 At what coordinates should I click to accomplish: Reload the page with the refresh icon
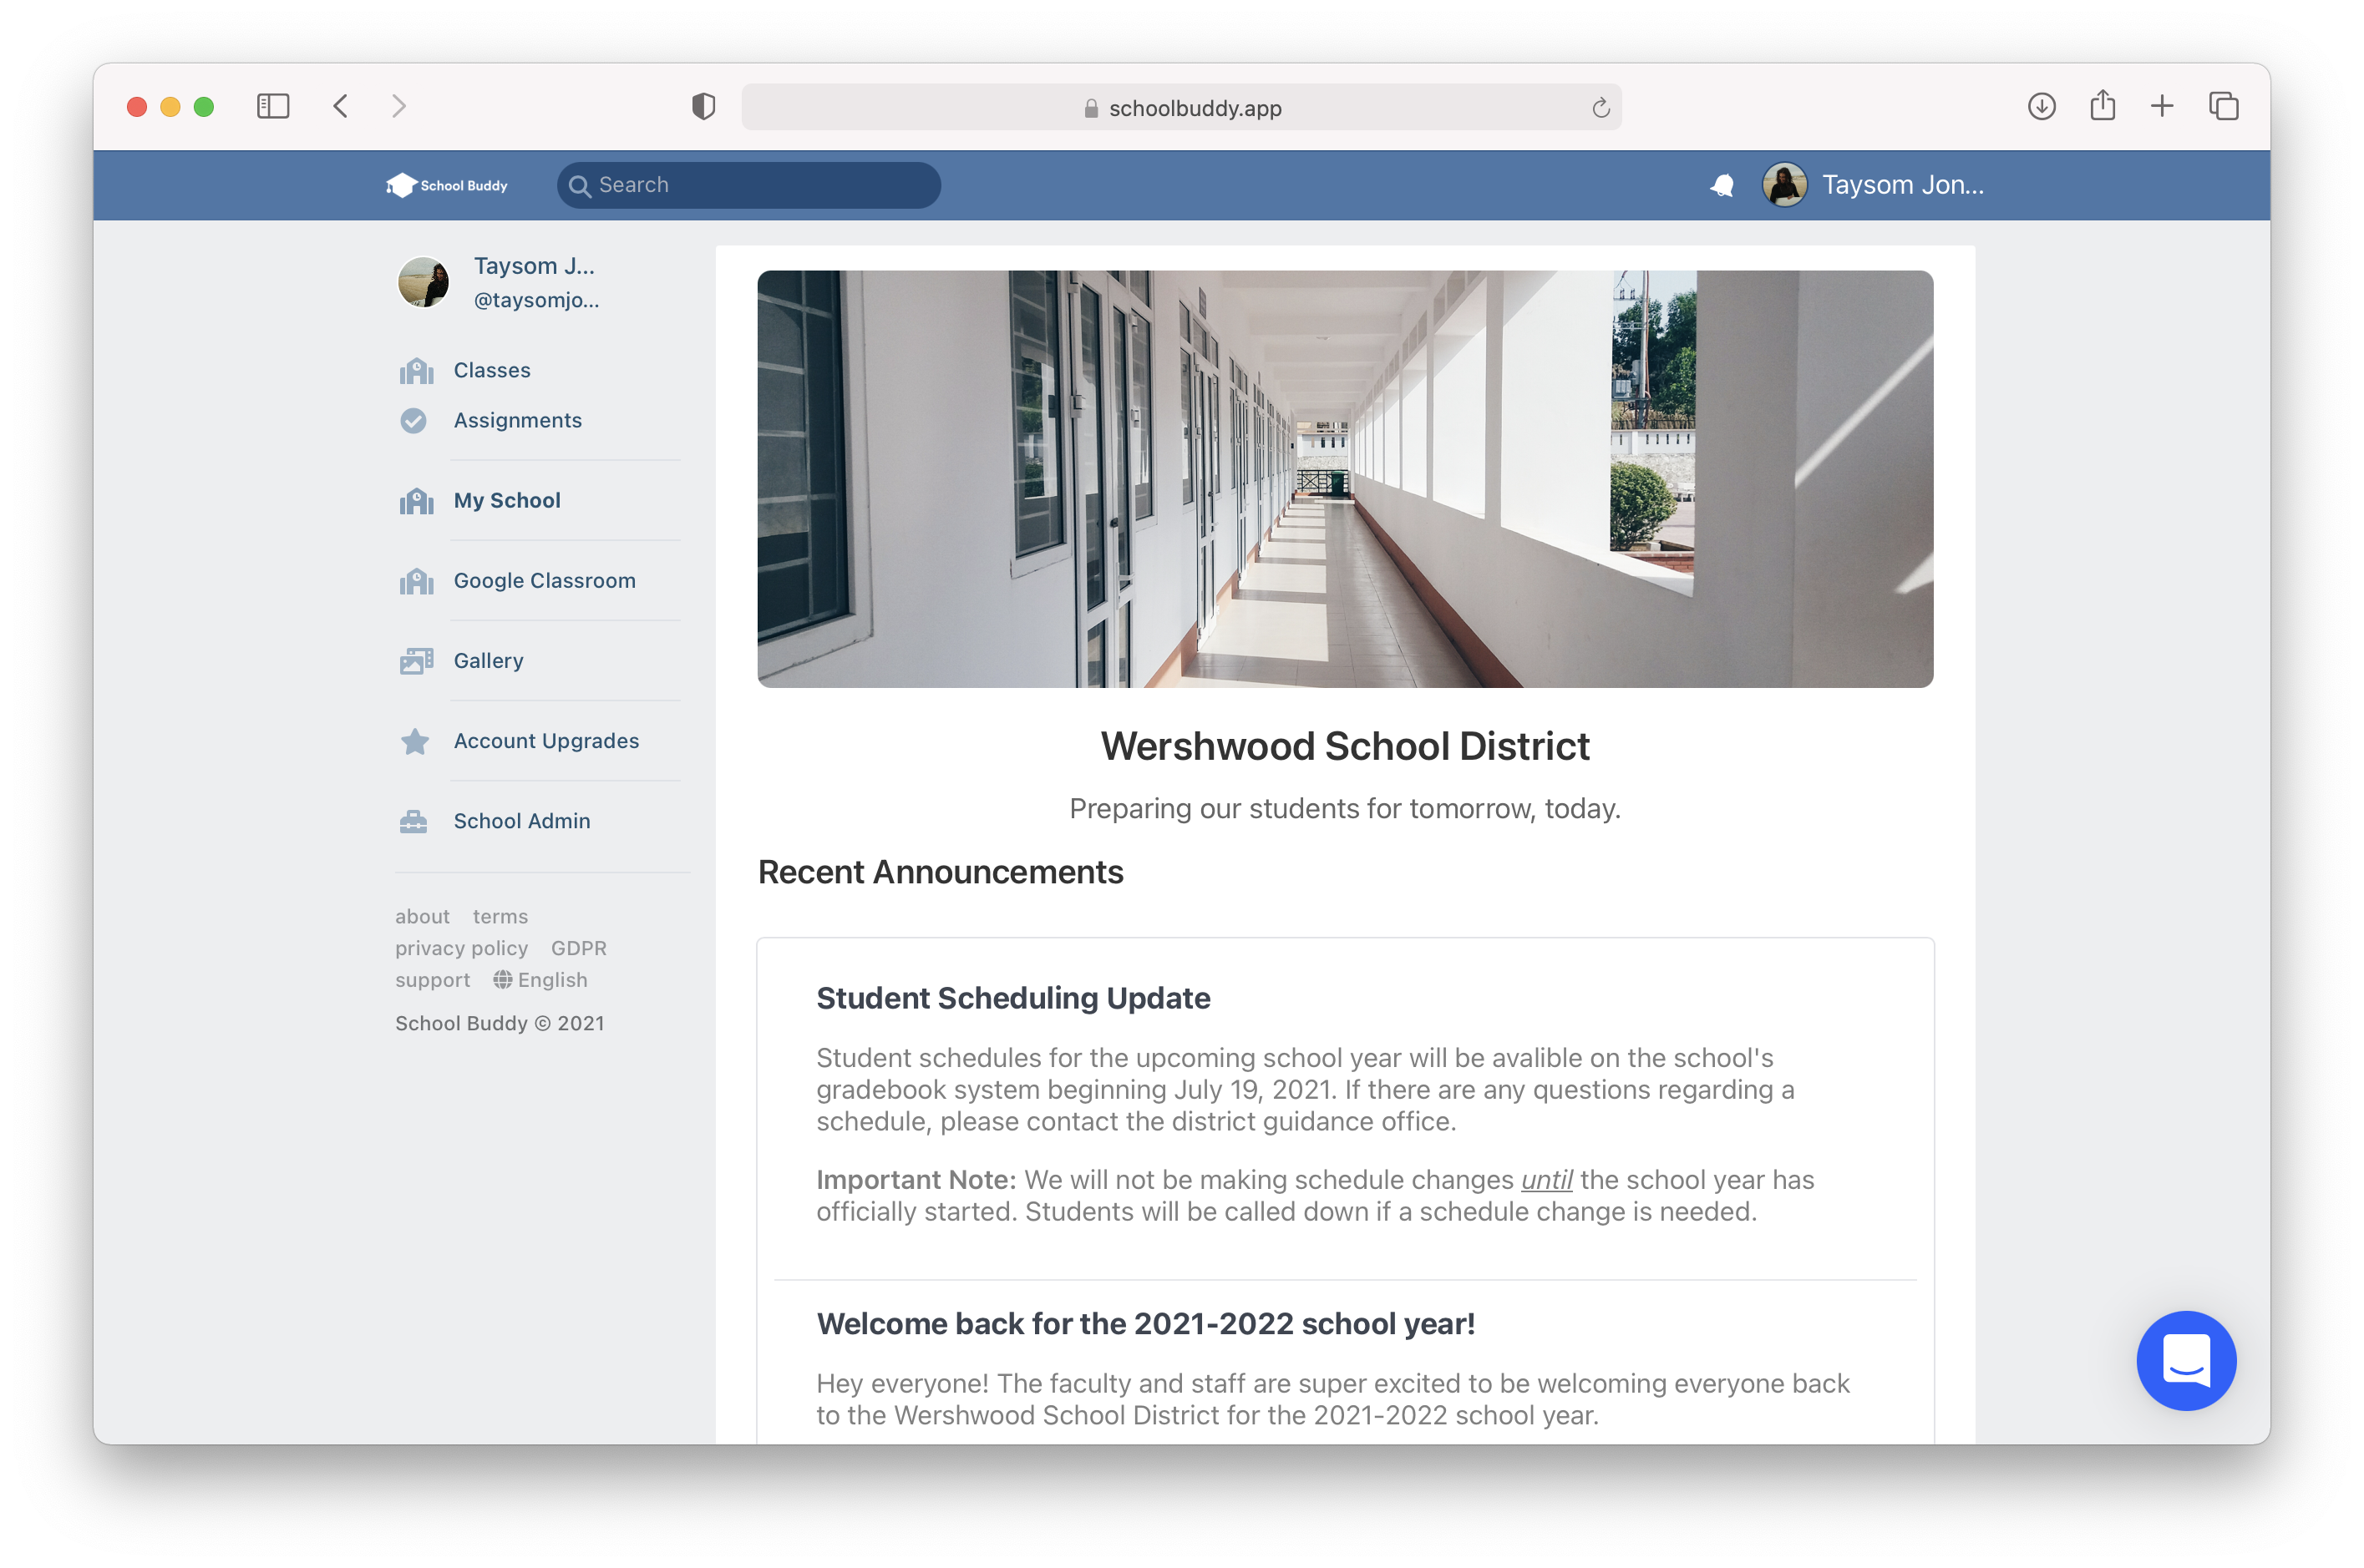(x=1599, y=107)
